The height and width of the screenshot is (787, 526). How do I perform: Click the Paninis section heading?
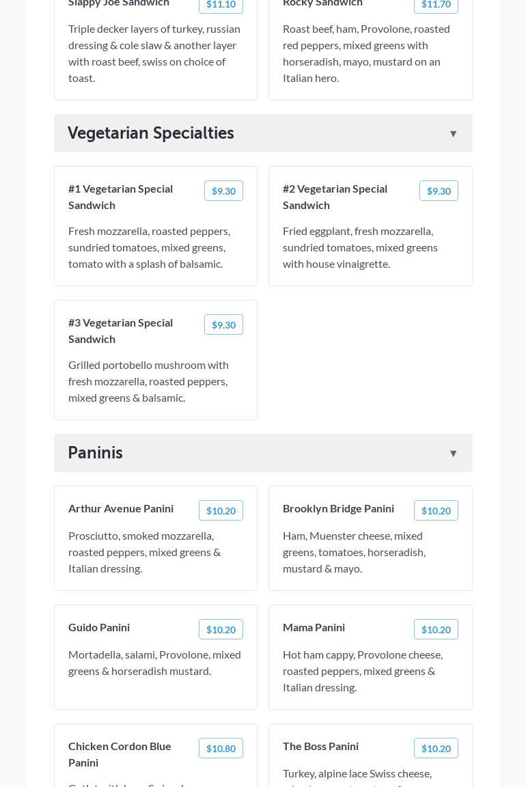pyautogui.click(x=96, y=453)
